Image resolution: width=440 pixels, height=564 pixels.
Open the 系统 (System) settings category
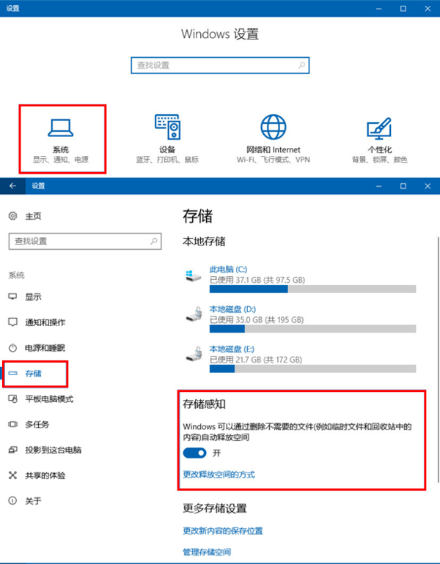coord(63,139)
